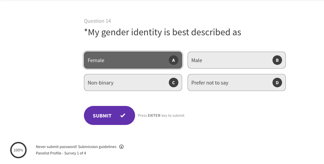
Task: Click the 100% progress circle indicator
Action: coord(18,150)
